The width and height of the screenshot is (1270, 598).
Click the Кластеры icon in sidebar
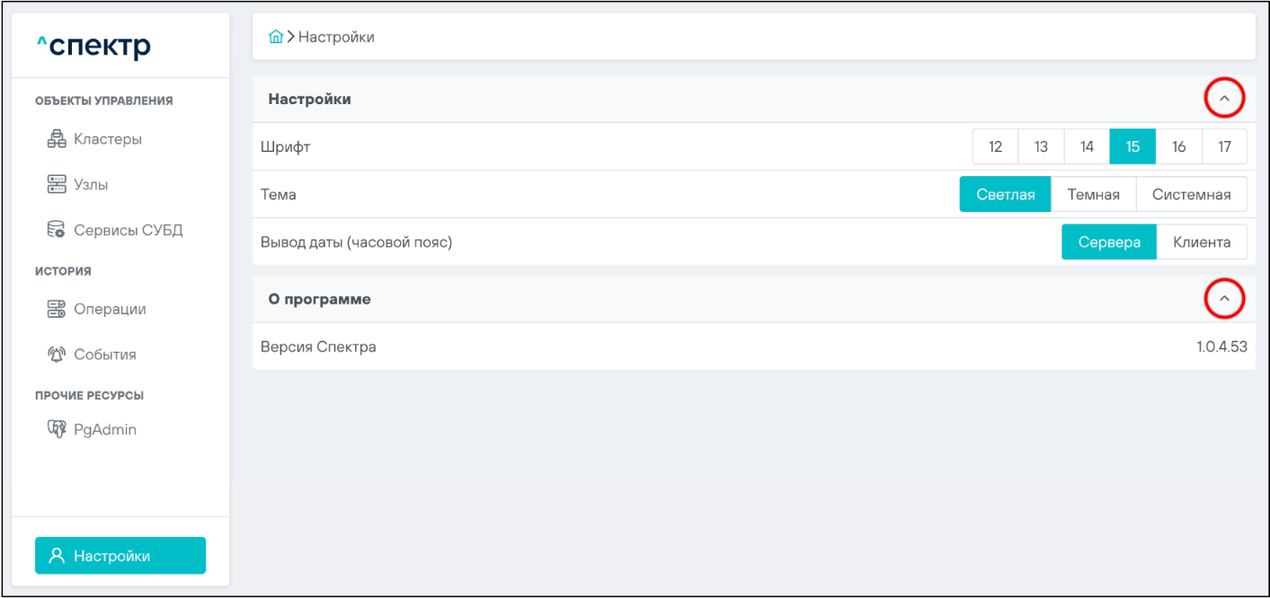(x=57, y=139)
